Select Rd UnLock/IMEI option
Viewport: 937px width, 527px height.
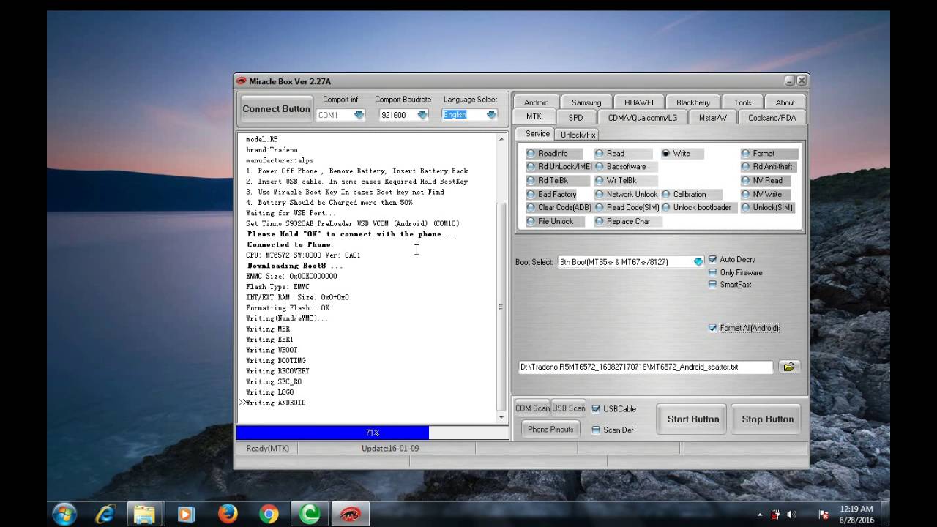point(559,167)
